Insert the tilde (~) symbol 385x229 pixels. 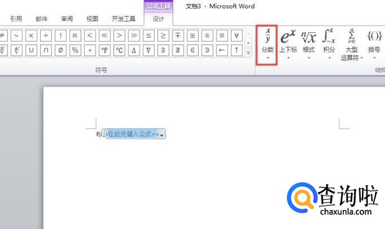click(x=16, y=36)
